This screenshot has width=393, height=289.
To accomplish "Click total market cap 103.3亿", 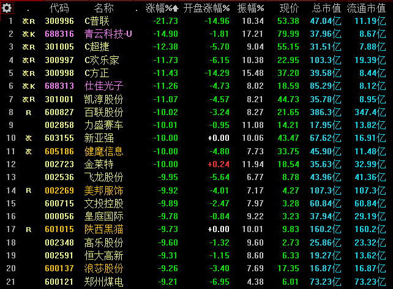I will [326, 60].
